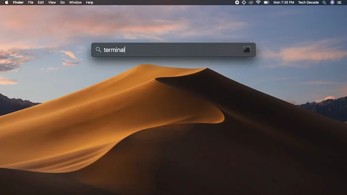Click the screen recording status icon
The width and height of the screenshot is (347, 195).
click(x=237, y=3)
